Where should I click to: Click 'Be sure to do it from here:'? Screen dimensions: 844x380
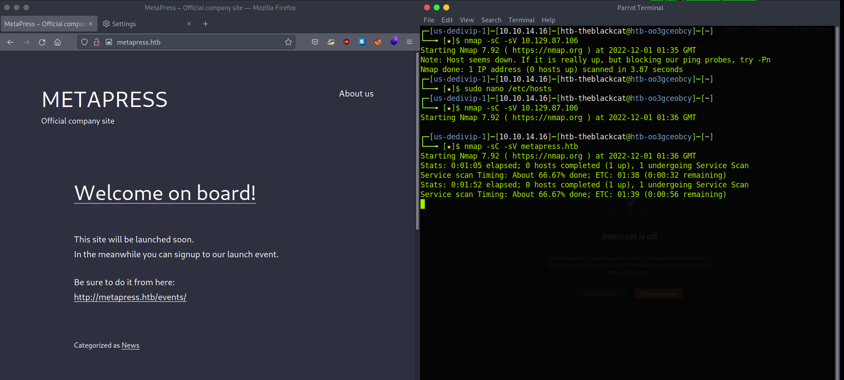pyautogui.click(x=124, y=282)
